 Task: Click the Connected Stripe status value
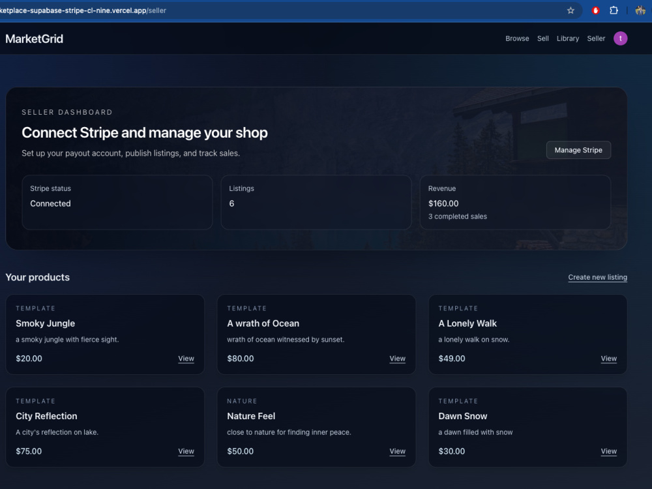[x=50, y=203]
